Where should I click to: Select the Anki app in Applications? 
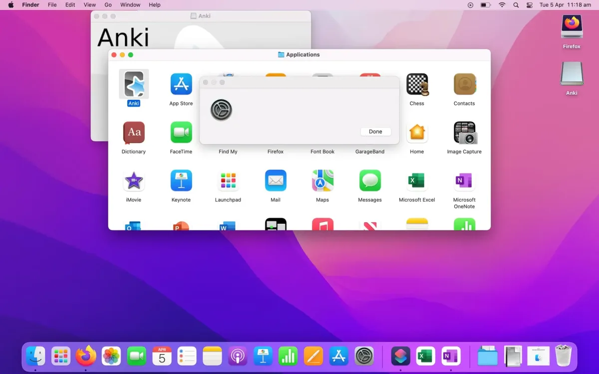[134, 84]
